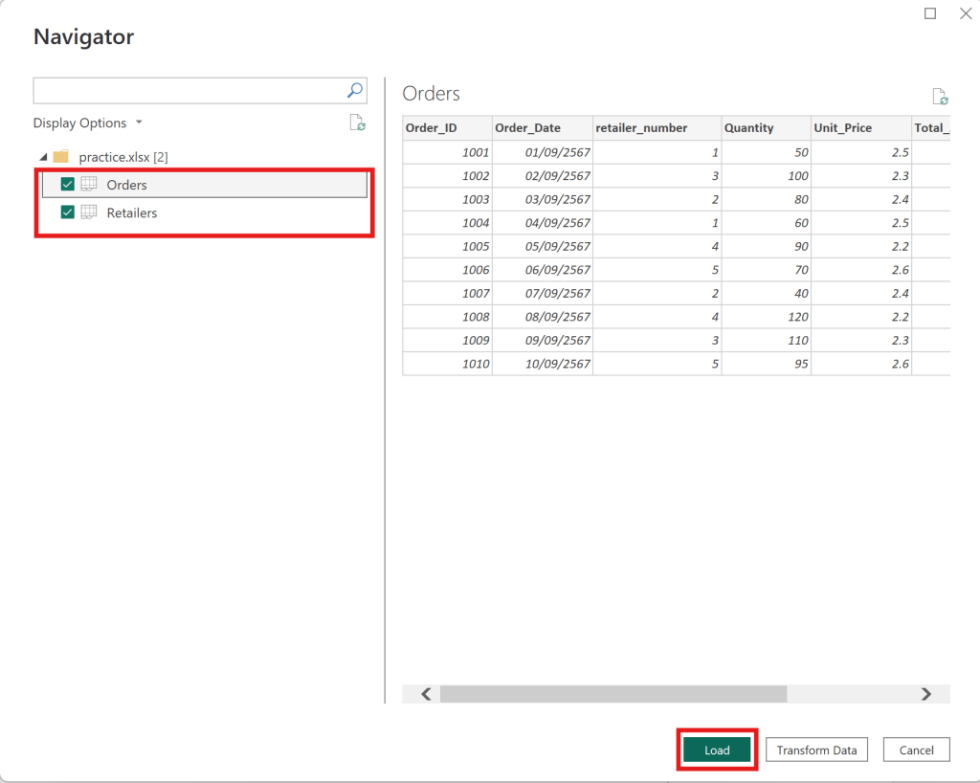Uncheck the Retailers checkbox
980x783 pixels.
tap(68, 213)
